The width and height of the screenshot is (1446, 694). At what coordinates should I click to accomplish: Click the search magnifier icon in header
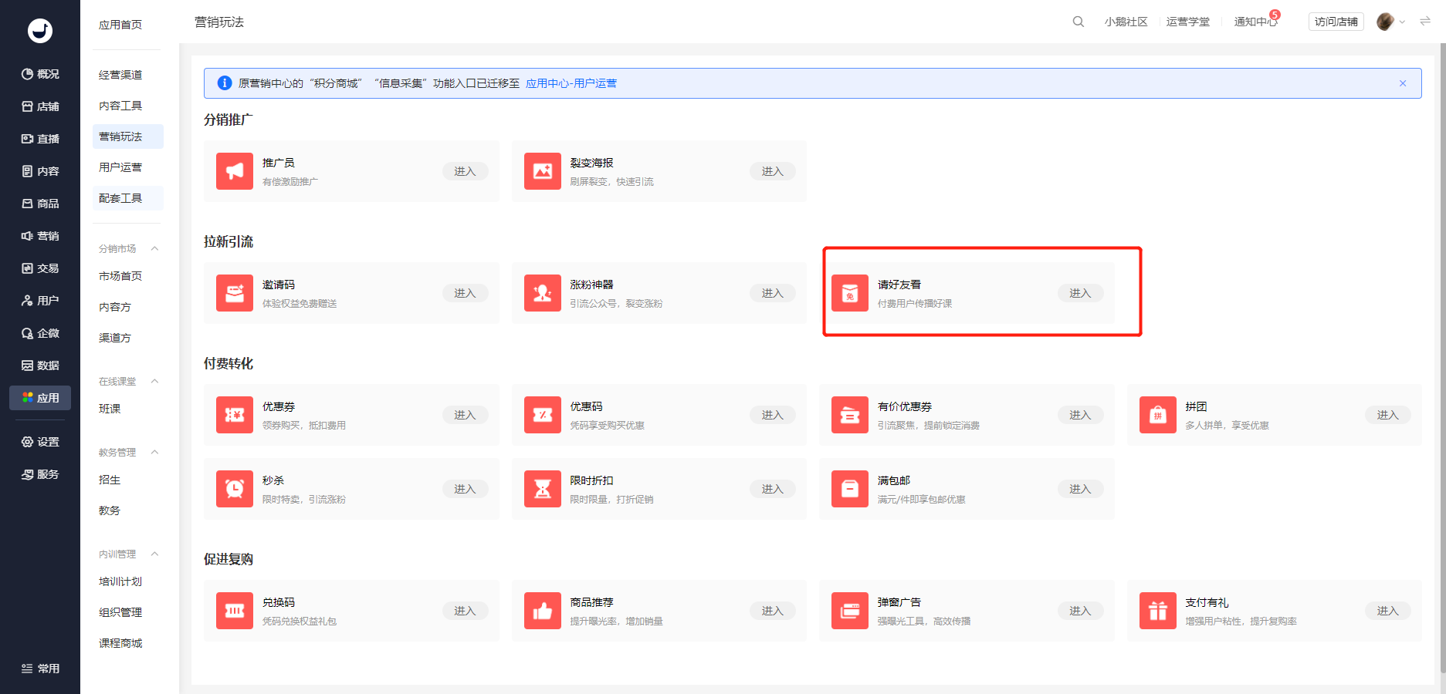point(1078,22)
